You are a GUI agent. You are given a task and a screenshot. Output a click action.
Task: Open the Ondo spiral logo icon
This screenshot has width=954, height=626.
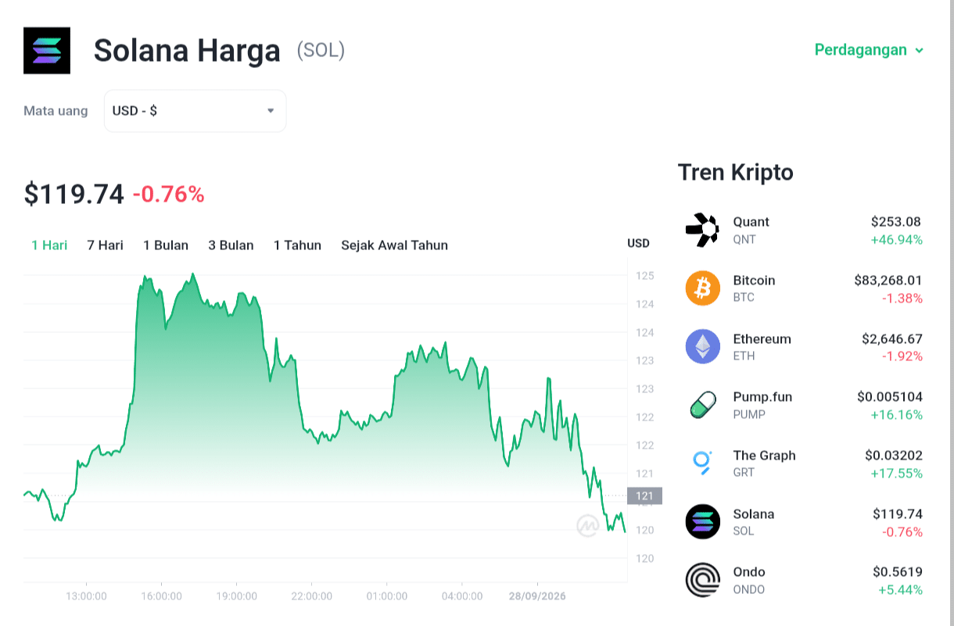(x=702, y=580)
